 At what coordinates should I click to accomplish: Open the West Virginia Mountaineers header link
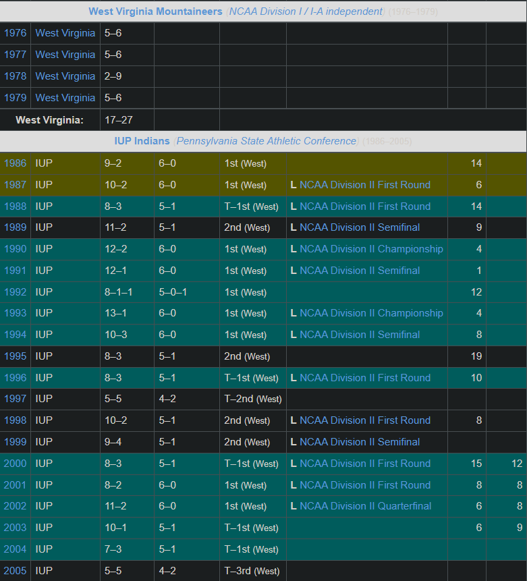[x=155, y=11]
